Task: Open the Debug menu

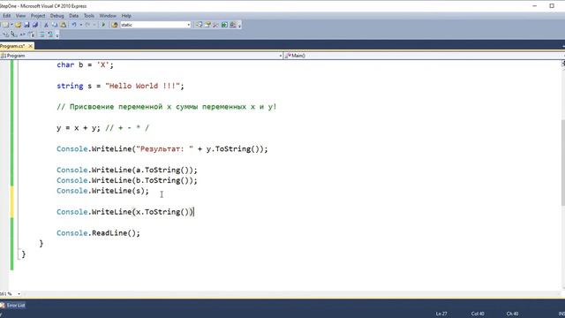Action: click(x=56, y=16)
